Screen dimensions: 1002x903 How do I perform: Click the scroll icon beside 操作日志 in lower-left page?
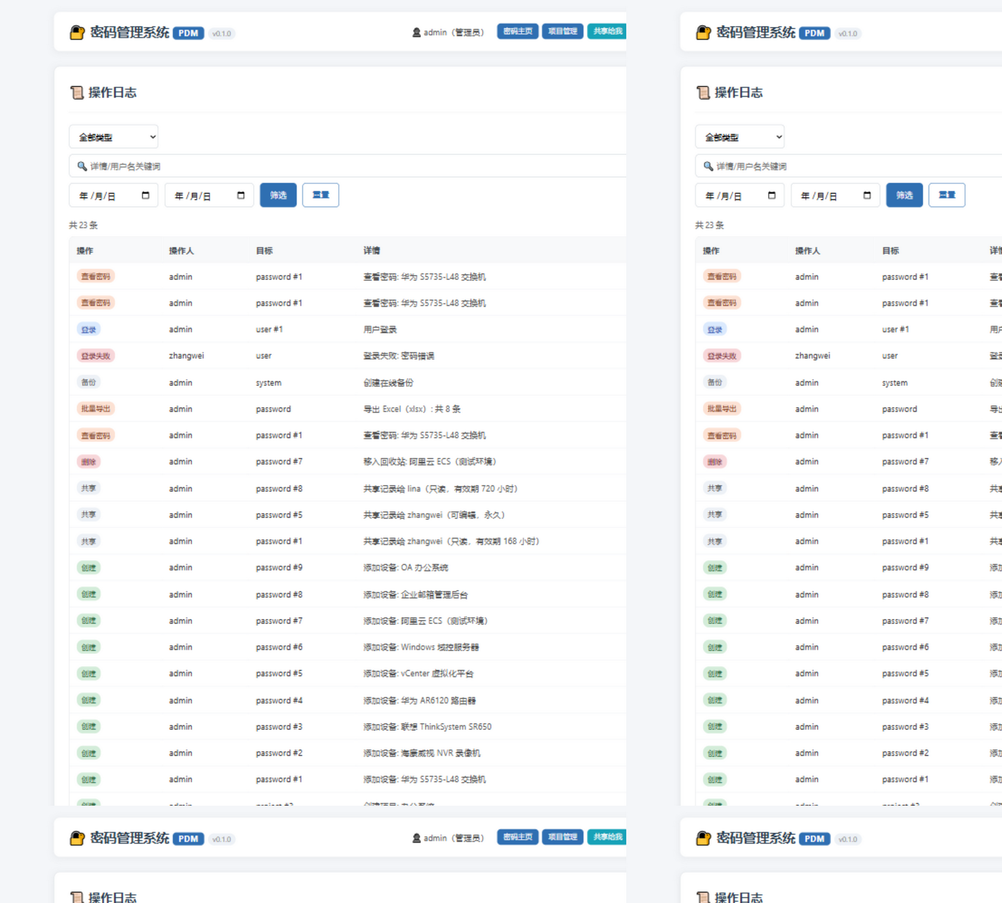pyautogui.click(x=77, y=897)
